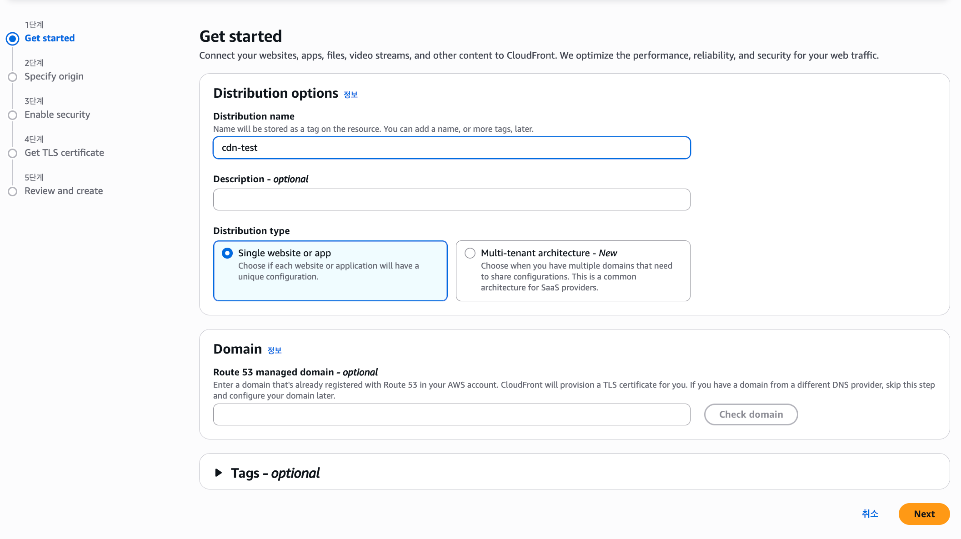
Task: Expand the Tags optional section
Action: [x=219, y=473]
